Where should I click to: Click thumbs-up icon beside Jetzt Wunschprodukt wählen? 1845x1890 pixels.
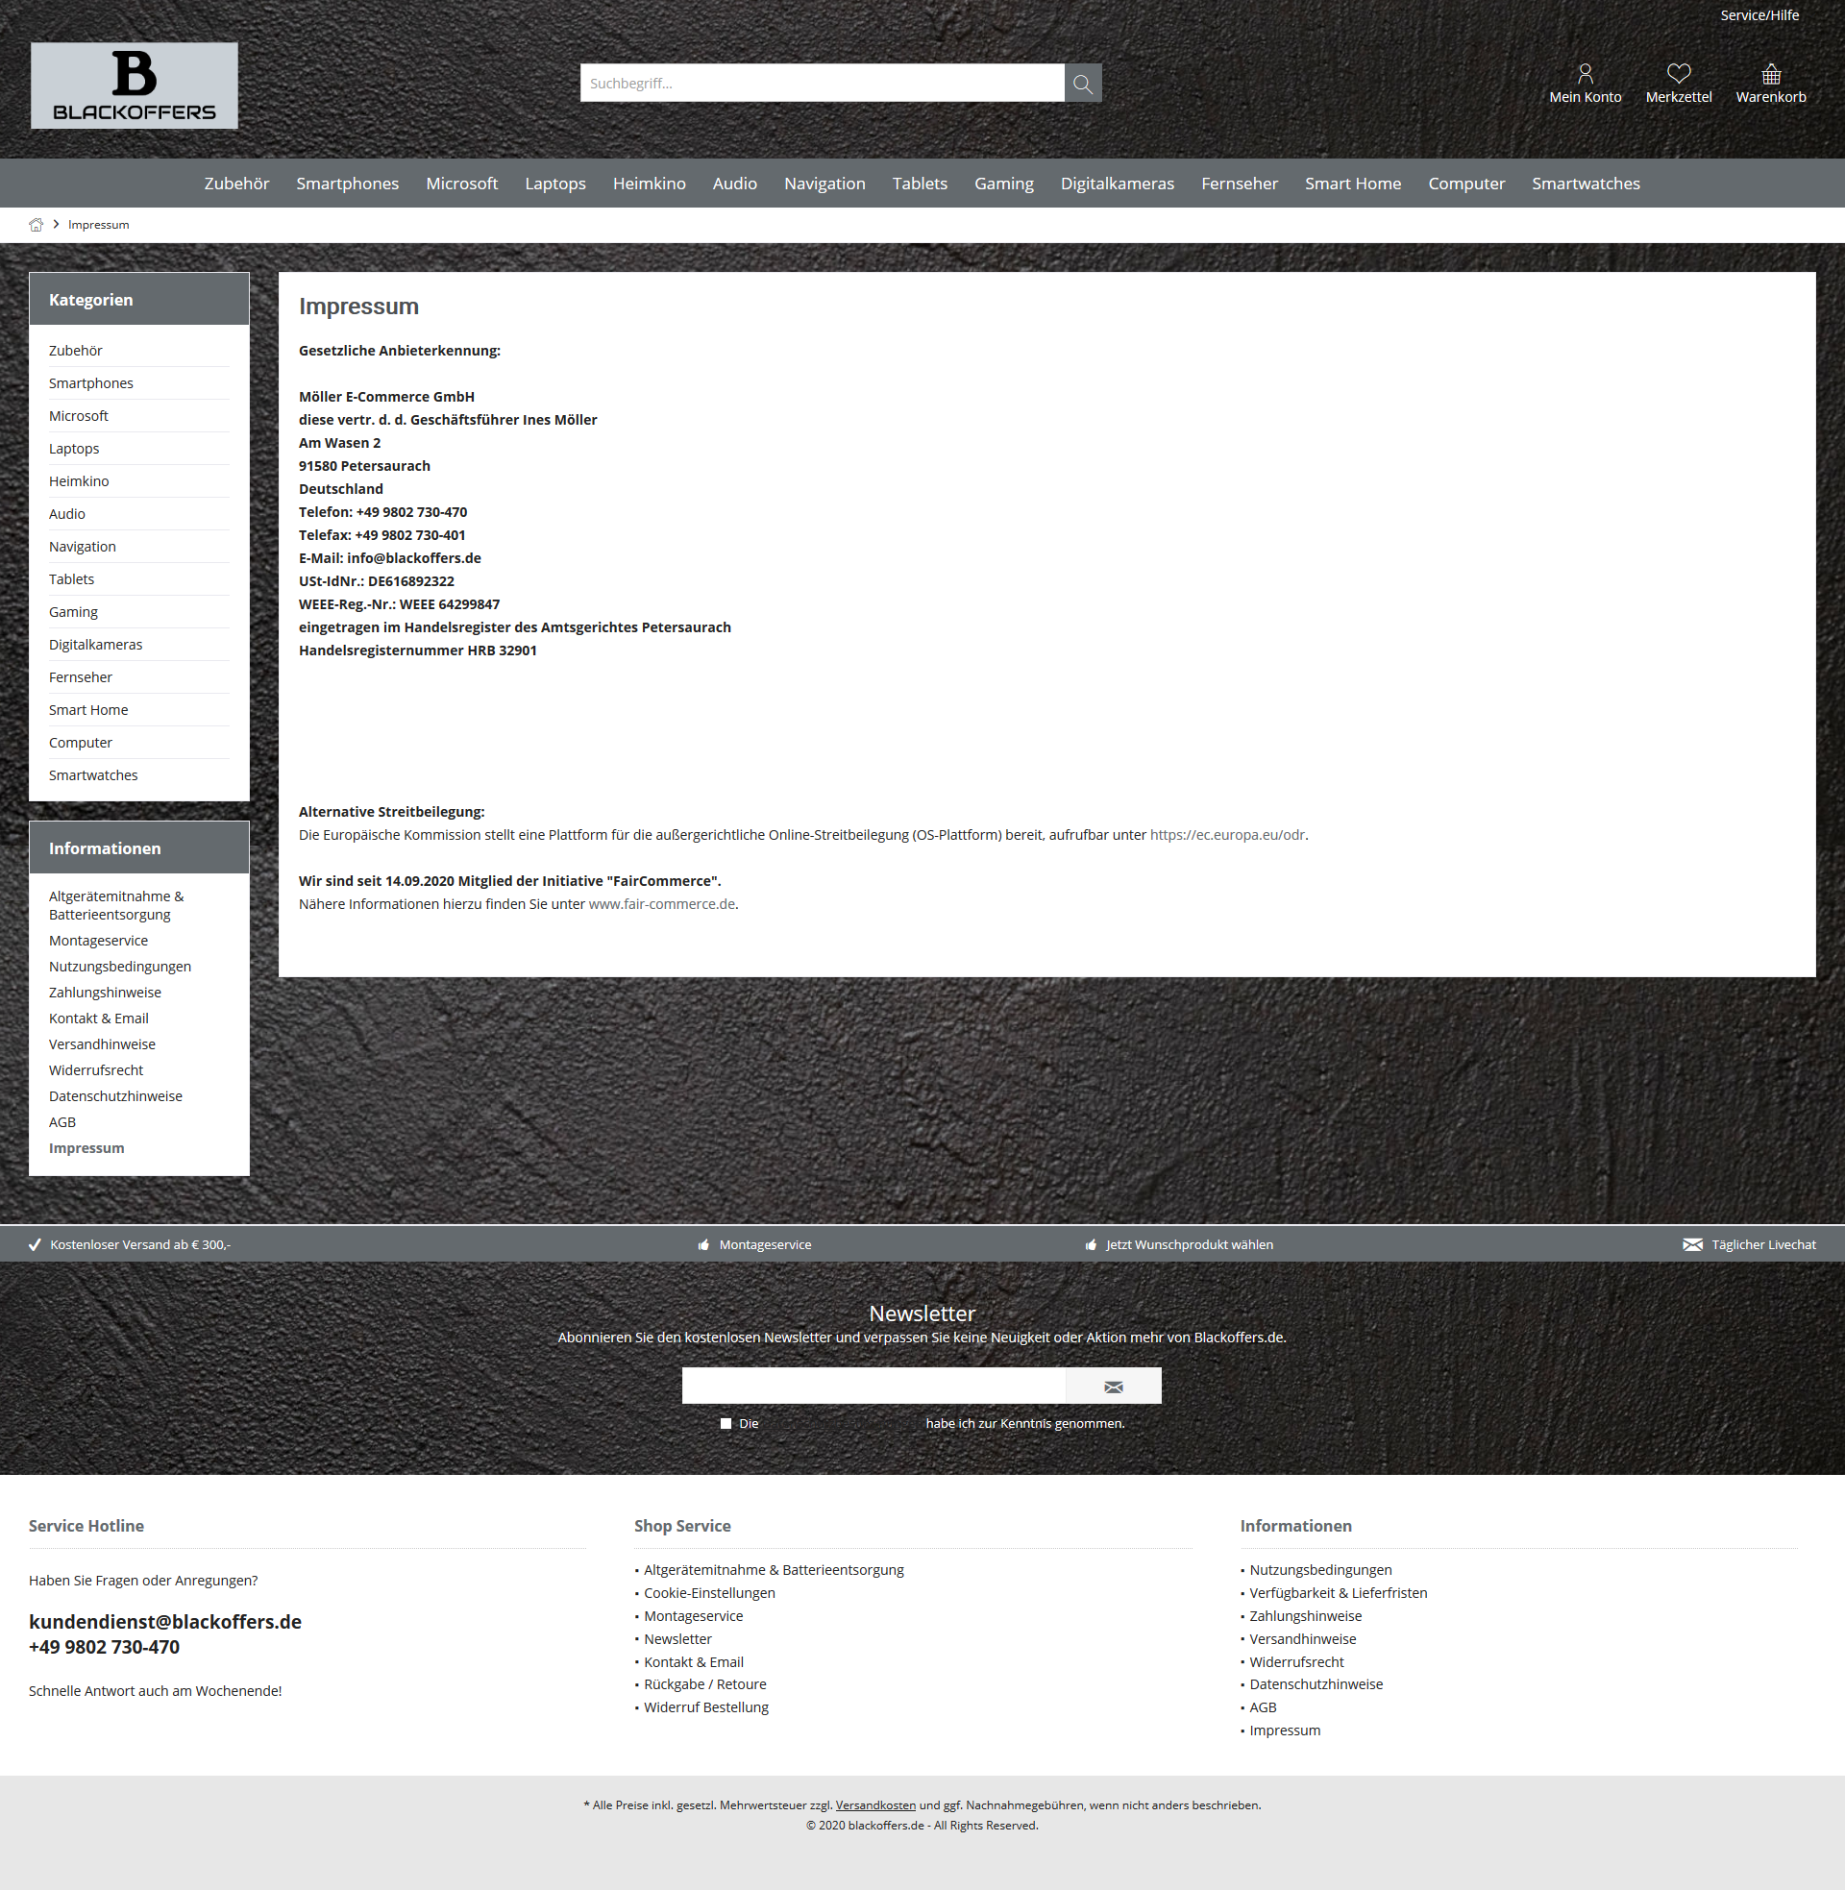pos(1090,1245)
